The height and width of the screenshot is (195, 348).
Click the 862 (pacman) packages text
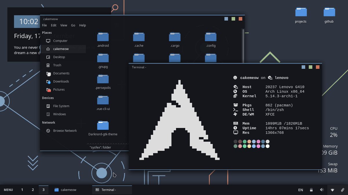click(x=279, y=105)
